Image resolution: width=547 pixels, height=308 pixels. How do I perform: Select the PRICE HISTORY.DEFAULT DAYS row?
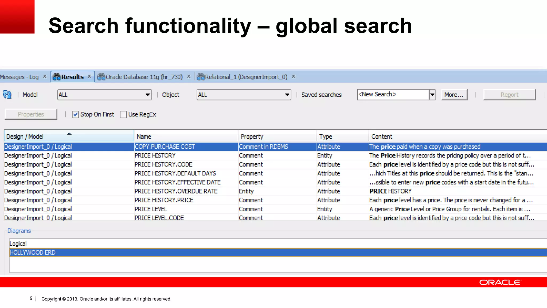276,173
